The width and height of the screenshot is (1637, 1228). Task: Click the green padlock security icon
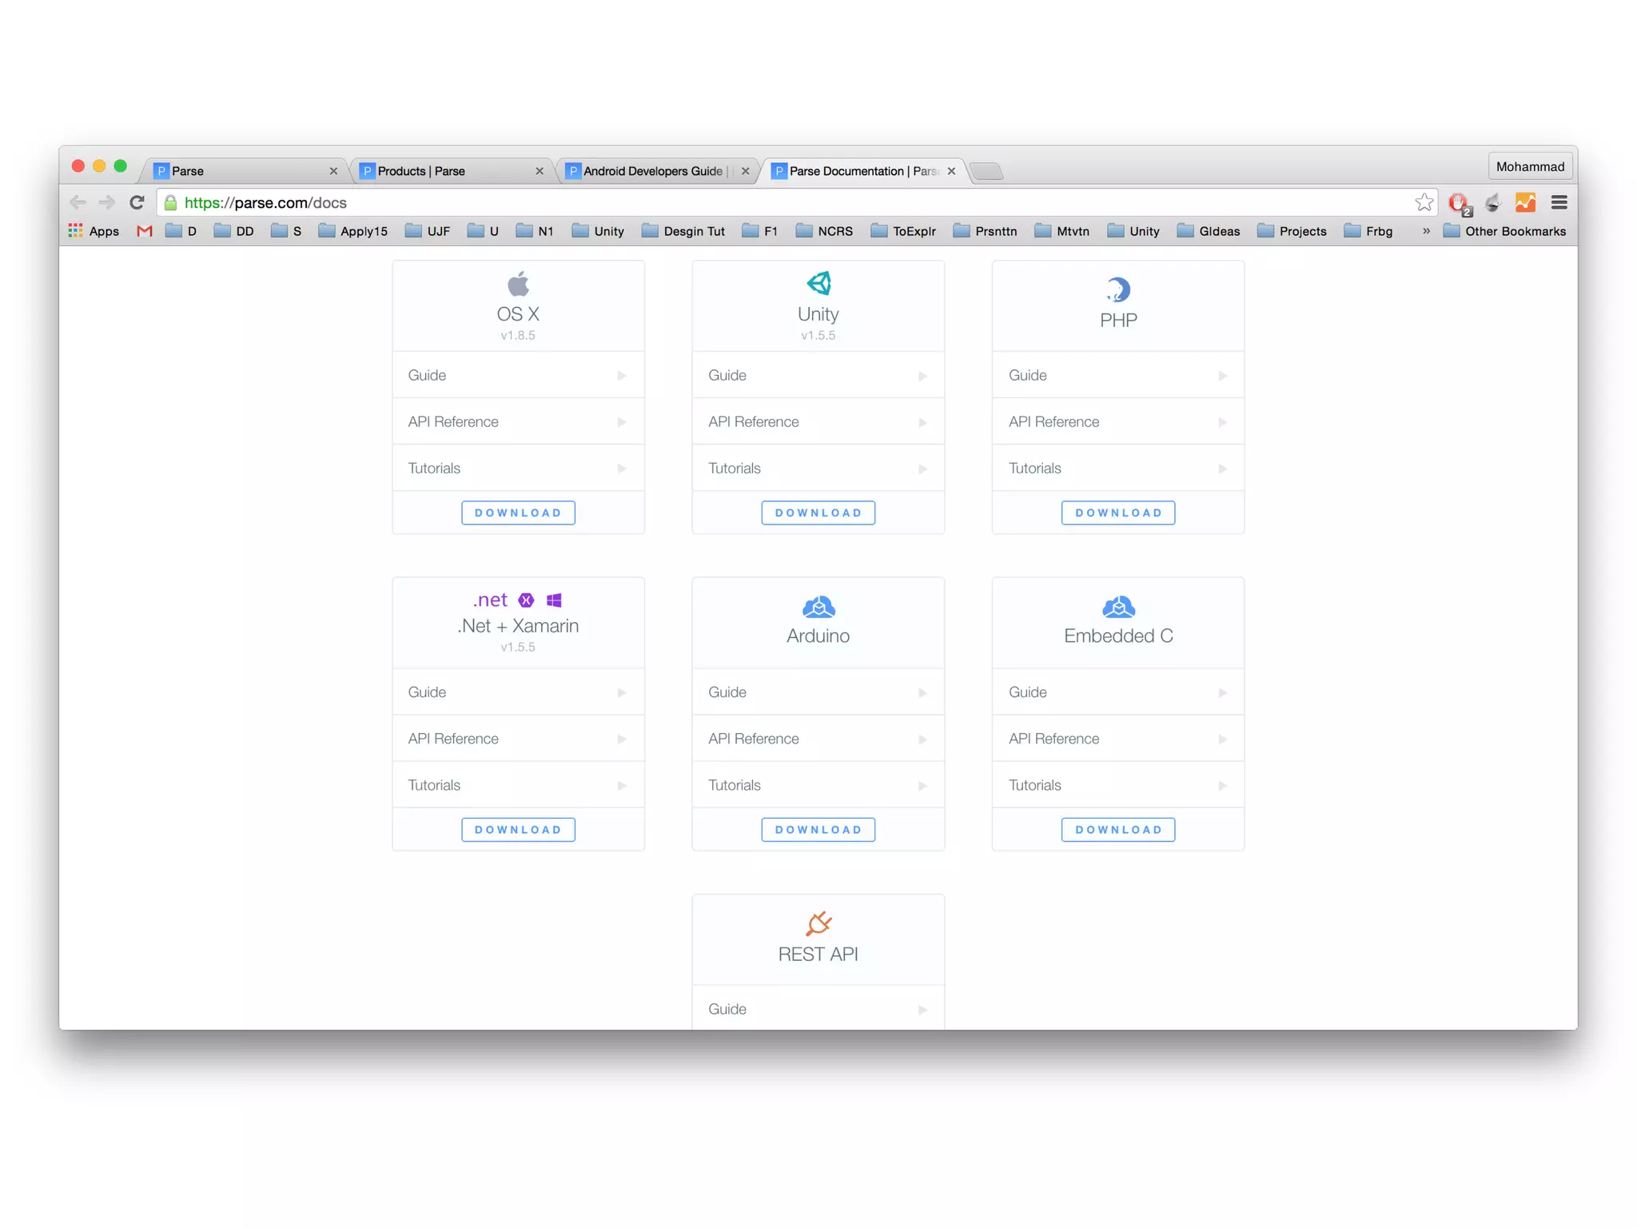[x=170, y=203]
